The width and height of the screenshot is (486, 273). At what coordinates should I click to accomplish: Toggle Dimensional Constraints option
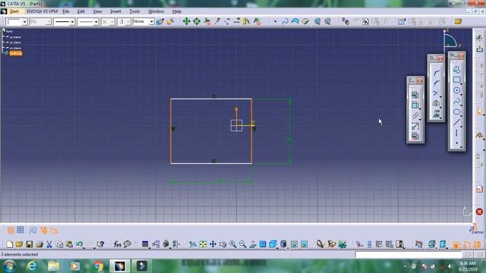point(54,231)
